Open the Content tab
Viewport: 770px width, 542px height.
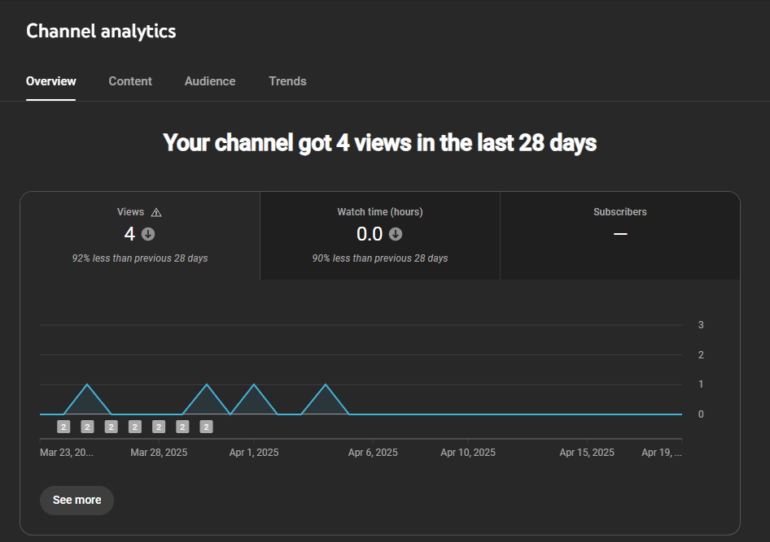click(x=130, y=81)
